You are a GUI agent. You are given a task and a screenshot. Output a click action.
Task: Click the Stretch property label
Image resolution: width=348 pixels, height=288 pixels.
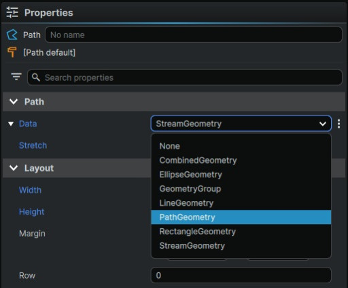tap(33, 145)
